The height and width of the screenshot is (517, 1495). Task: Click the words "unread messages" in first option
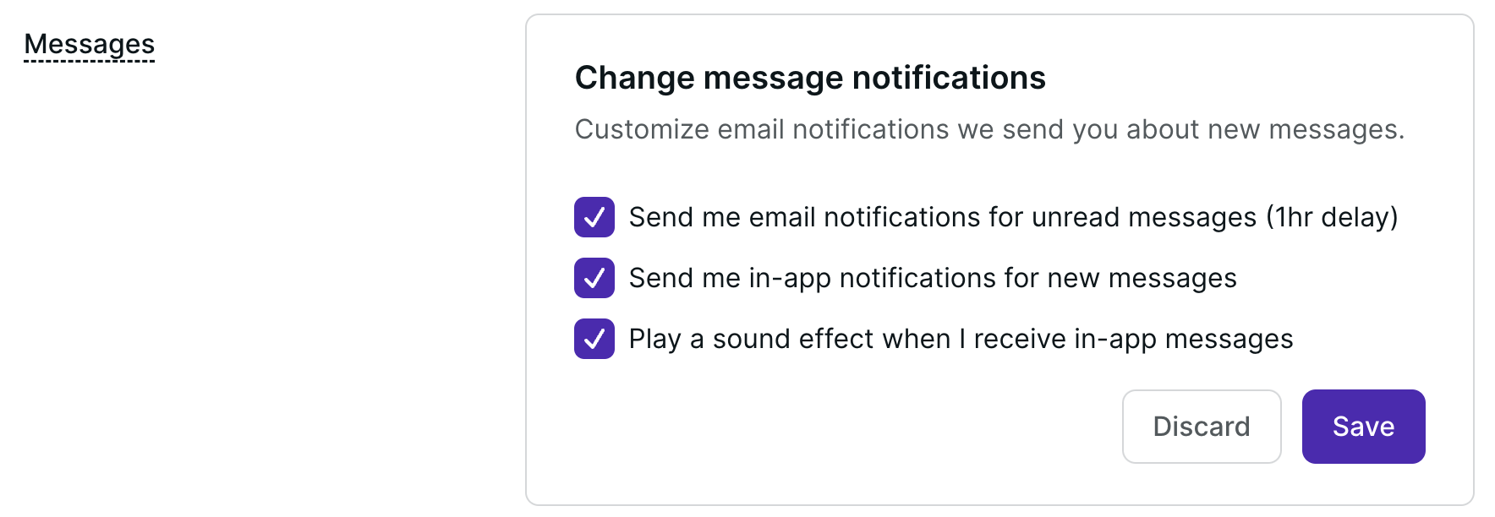tap(1143, 217)
